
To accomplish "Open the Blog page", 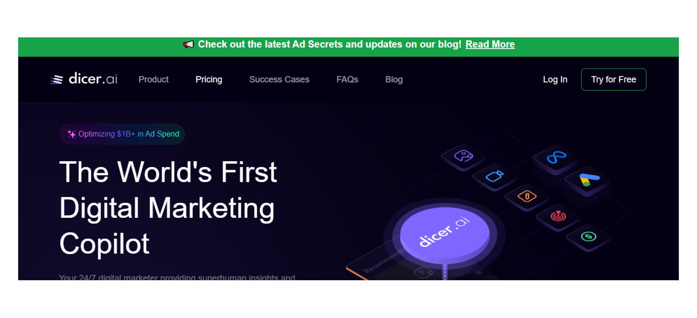I will click(394, 79).
